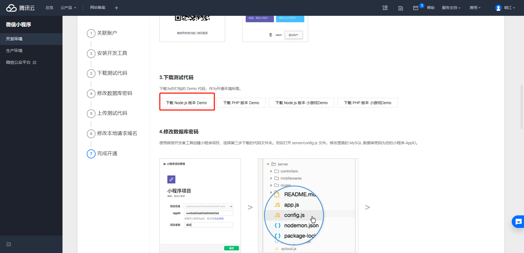Open the mail notifications icon
Viewport: 524px width, 253px height.
416,8
